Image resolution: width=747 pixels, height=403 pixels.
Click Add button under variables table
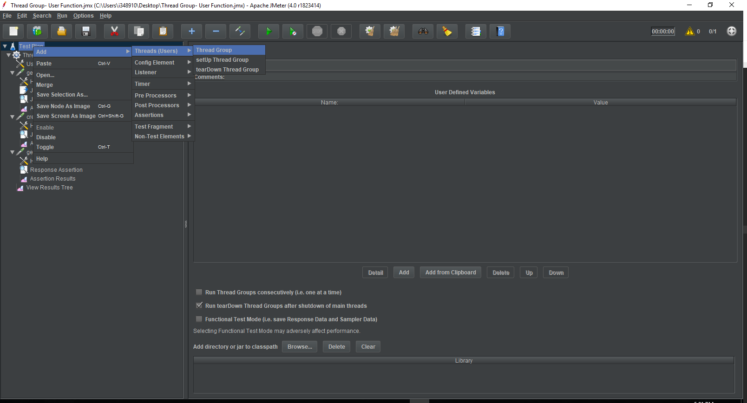click(x=404, y=273)
